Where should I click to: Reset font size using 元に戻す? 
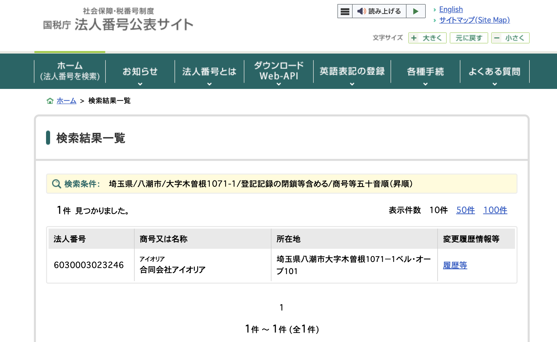coord(469,38)
